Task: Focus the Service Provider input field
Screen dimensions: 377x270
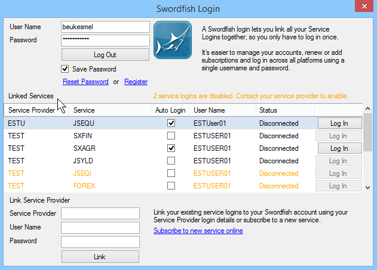Action: coord(100,213)
